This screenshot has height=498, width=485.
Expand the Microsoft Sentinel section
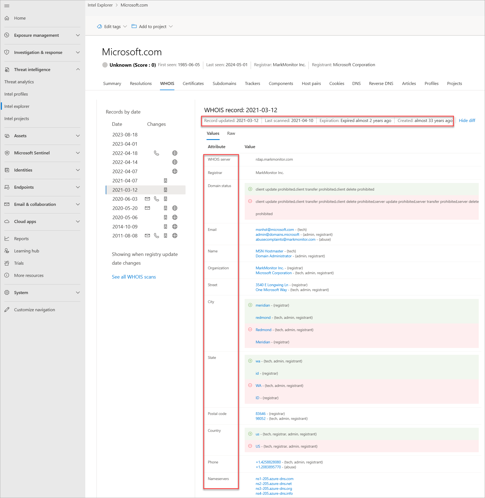click(x=78, y=153)
